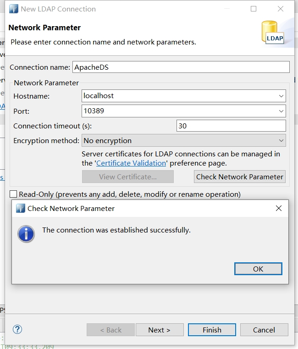Screen dimensions: 298x349
Task: Click the Finish button
Action: 212,330
